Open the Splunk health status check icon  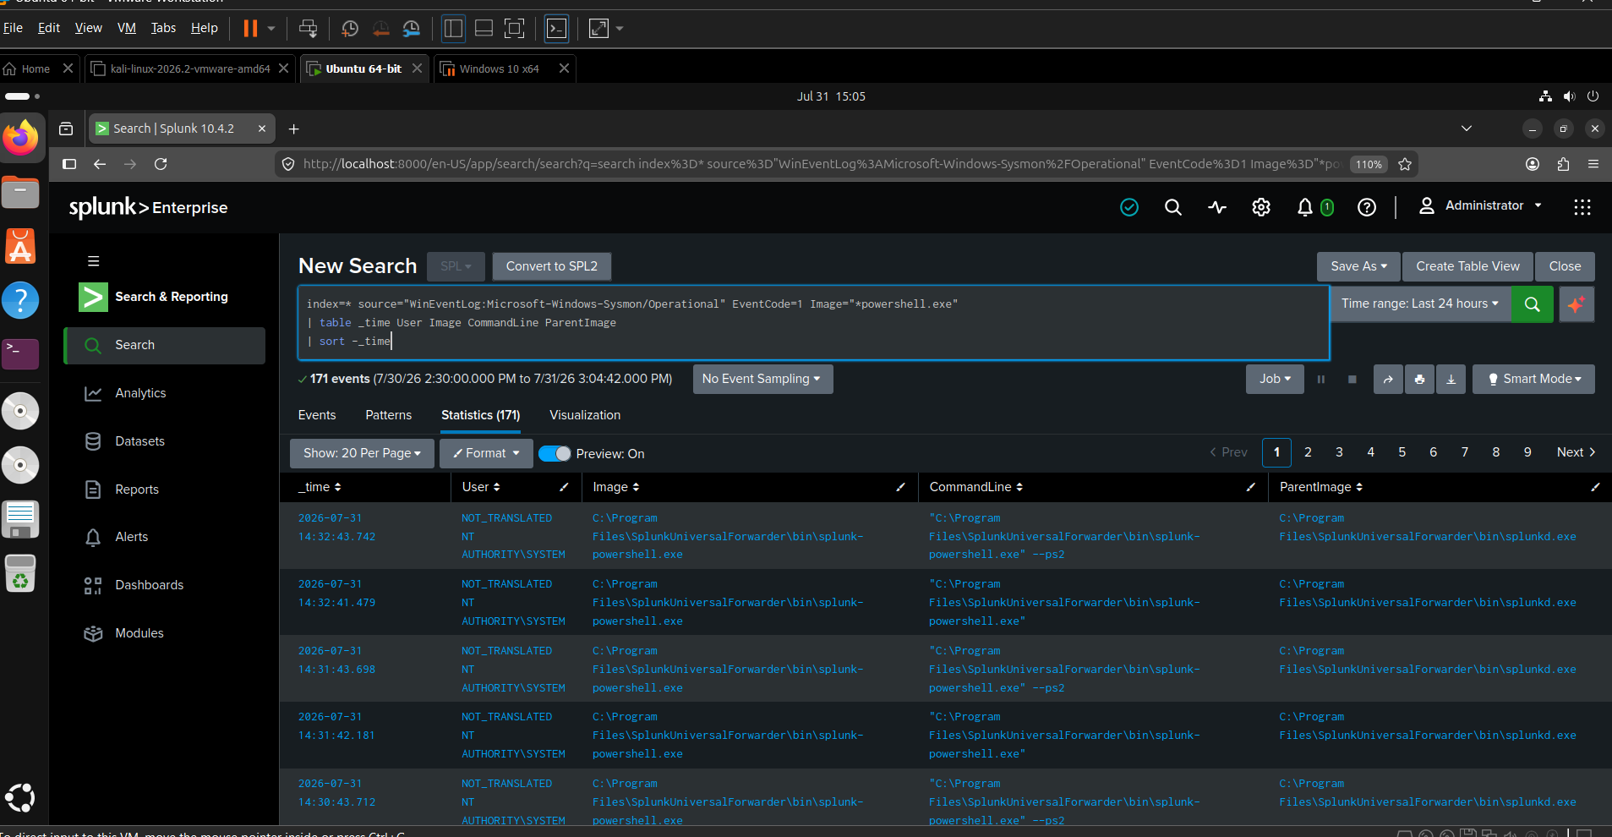click(x=1129, y=207)
